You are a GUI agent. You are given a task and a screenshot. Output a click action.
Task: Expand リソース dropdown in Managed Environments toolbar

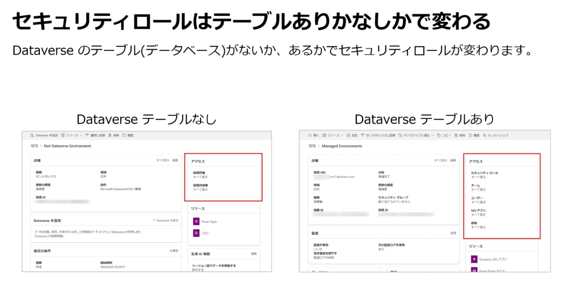(333, 135)
